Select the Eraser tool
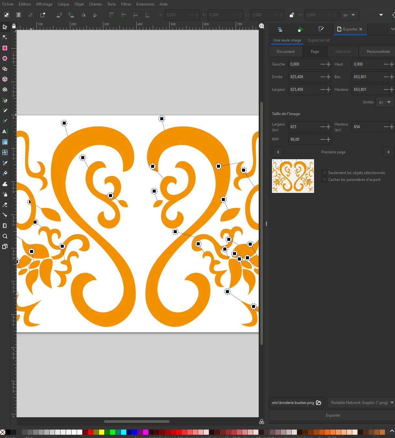This screenshot has height=438, width=395. click(x=5, y=205)
